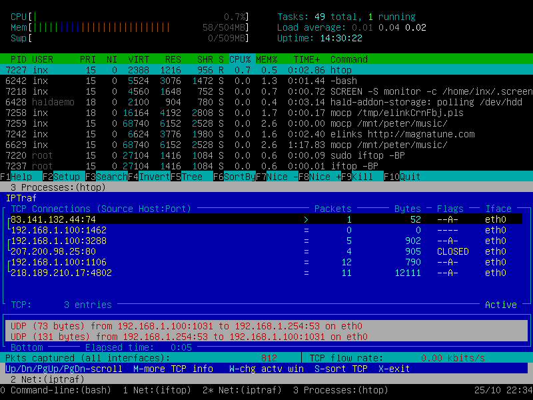The width and height of the screenshot is (533, 400).
Task: Click the F1 Help function key
Action: click(16, 177)
